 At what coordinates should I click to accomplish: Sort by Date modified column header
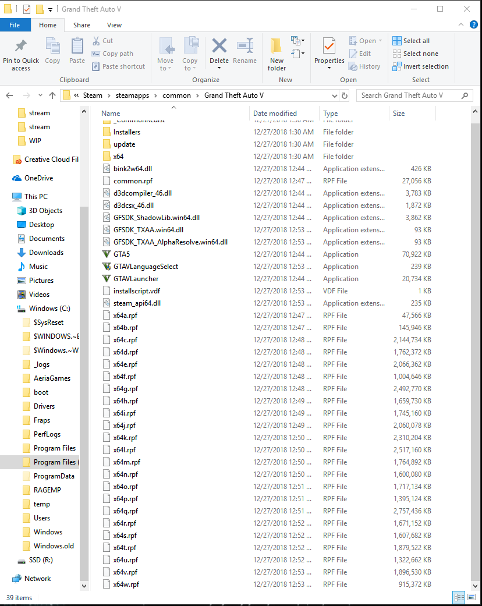click(275, 114)
